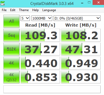This screenshot has height=95, width=104.
Task: Select the Seq read result 109.3
Action: pos(40,35)
